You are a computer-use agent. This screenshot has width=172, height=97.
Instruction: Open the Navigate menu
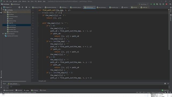click(15, 1)
